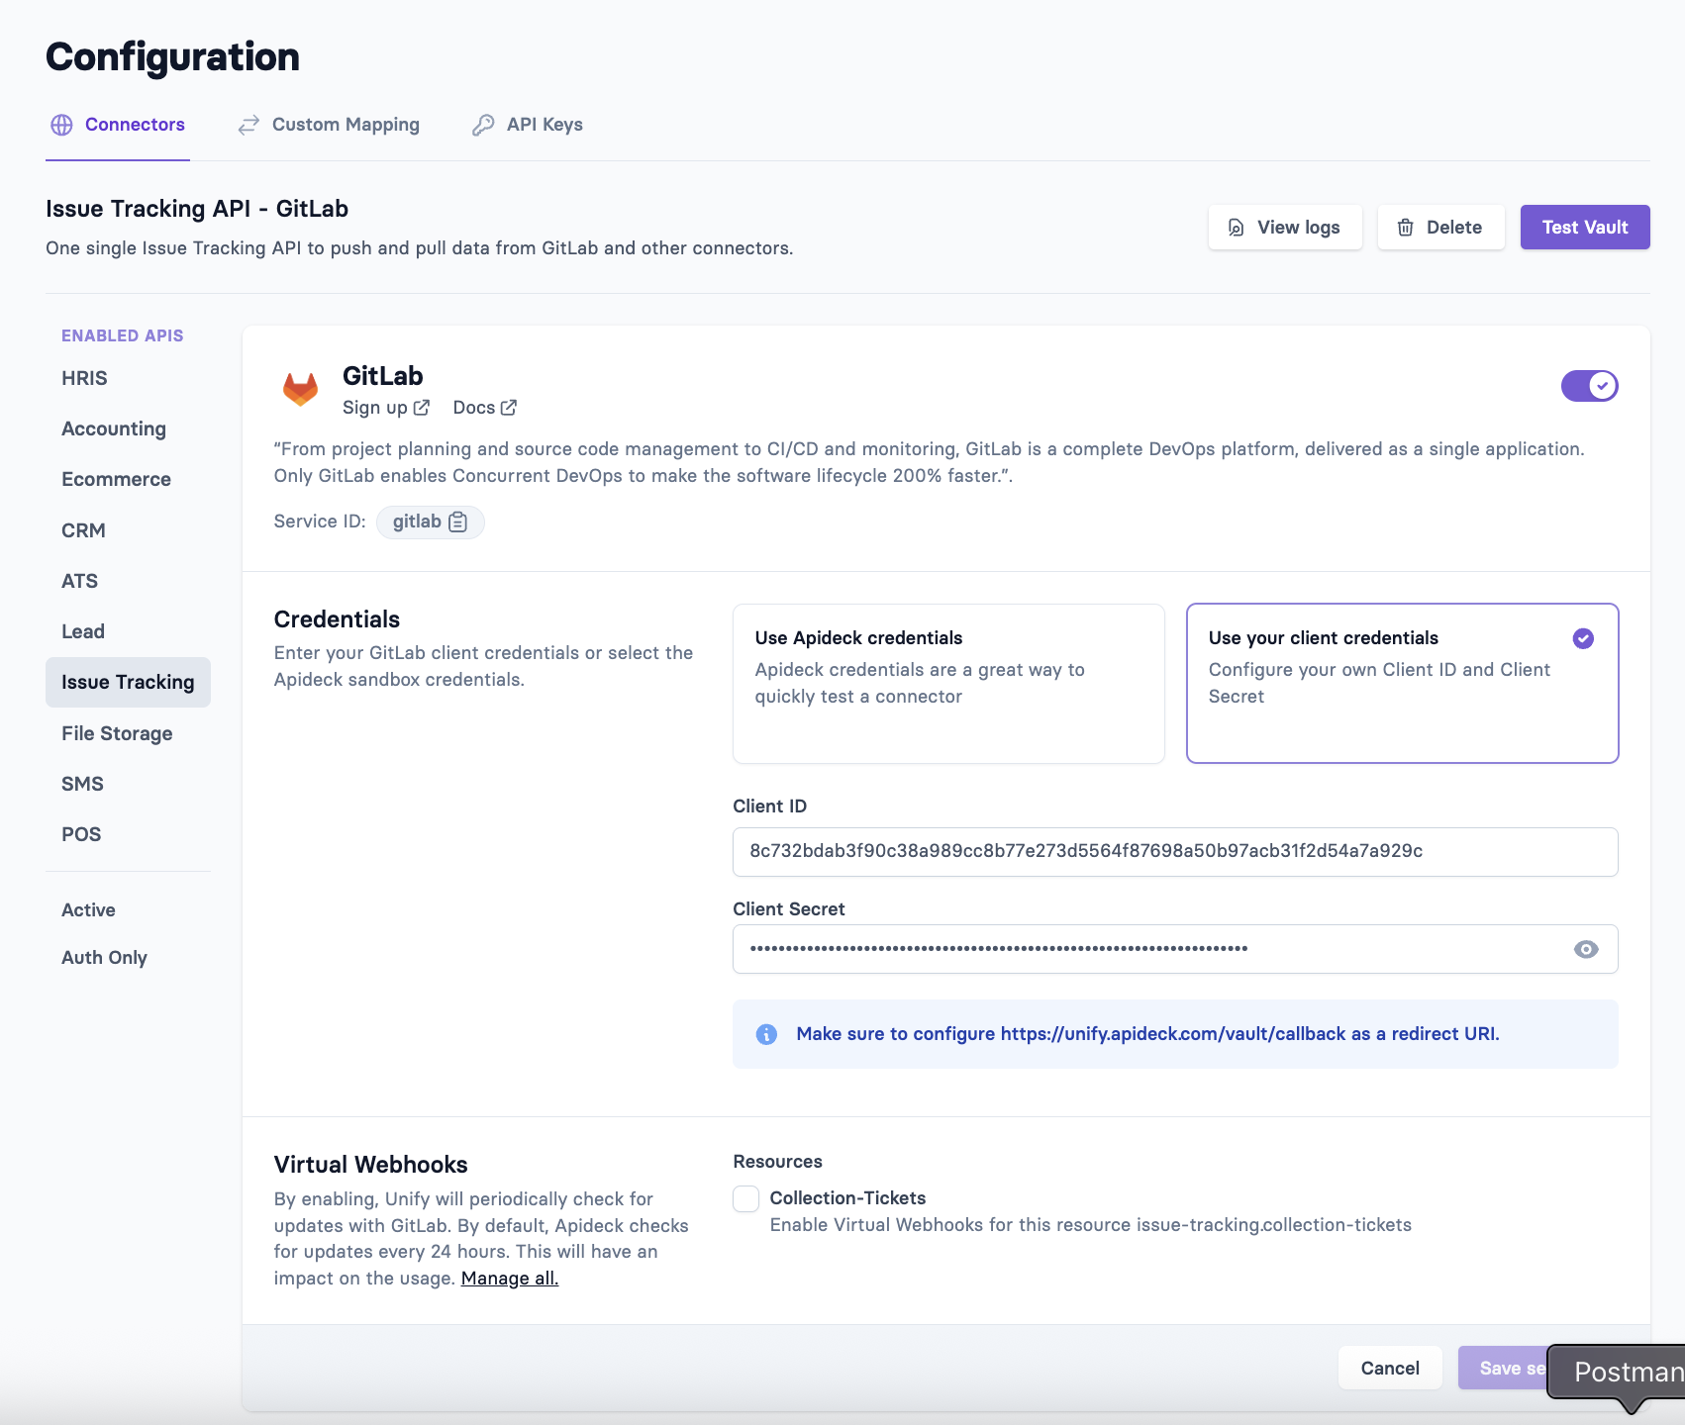Enable the Collection-Tickets virtual webhook
Viewport: 1685px width, 1425px height.
[745, 1198]
